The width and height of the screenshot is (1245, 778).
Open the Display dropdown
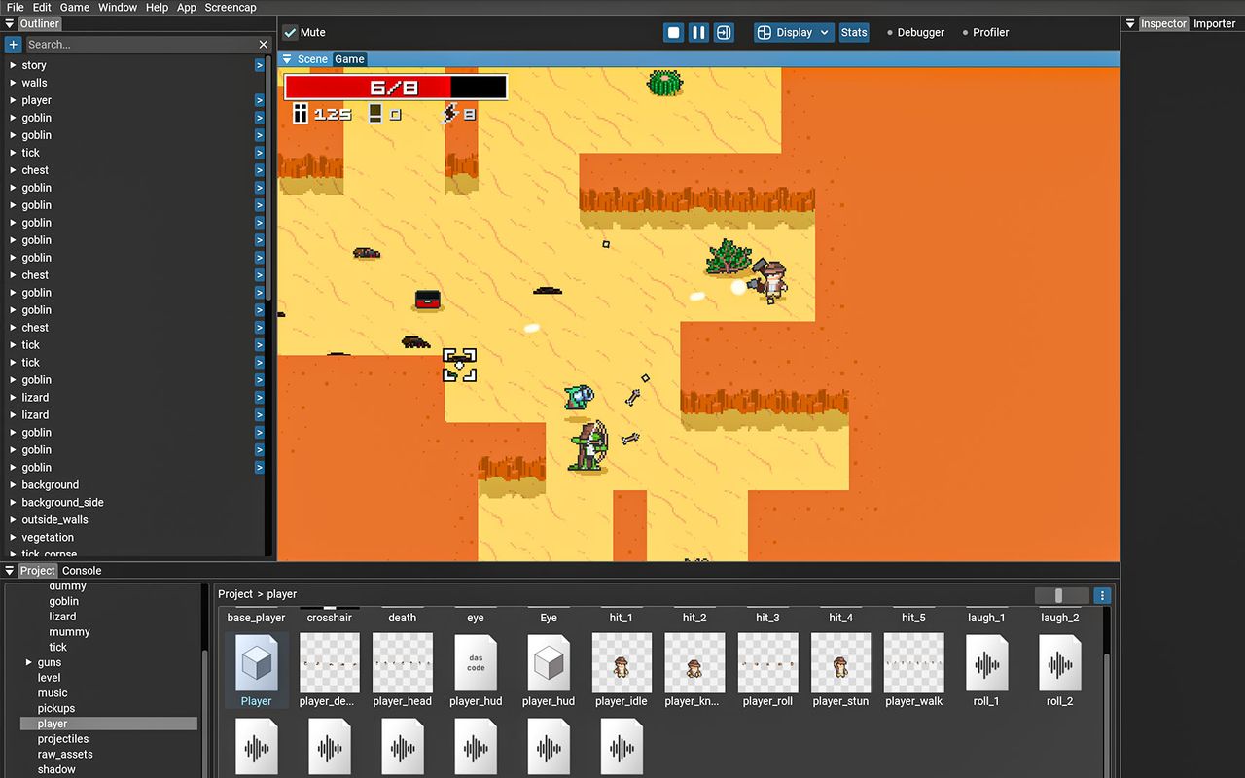[x=794, y=32]
